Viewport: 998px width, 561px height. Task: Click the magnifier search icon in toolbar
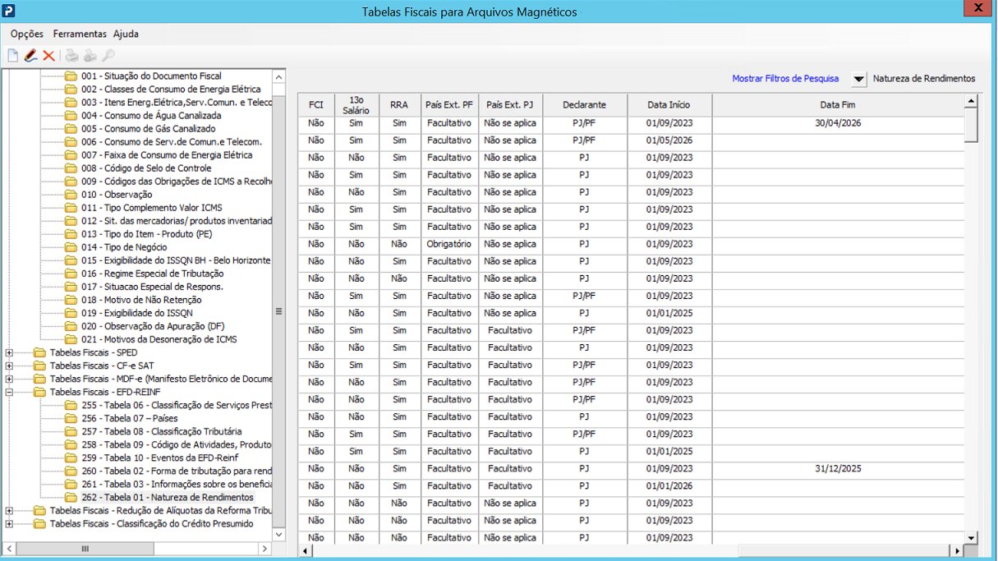click(x=108, y=56)
